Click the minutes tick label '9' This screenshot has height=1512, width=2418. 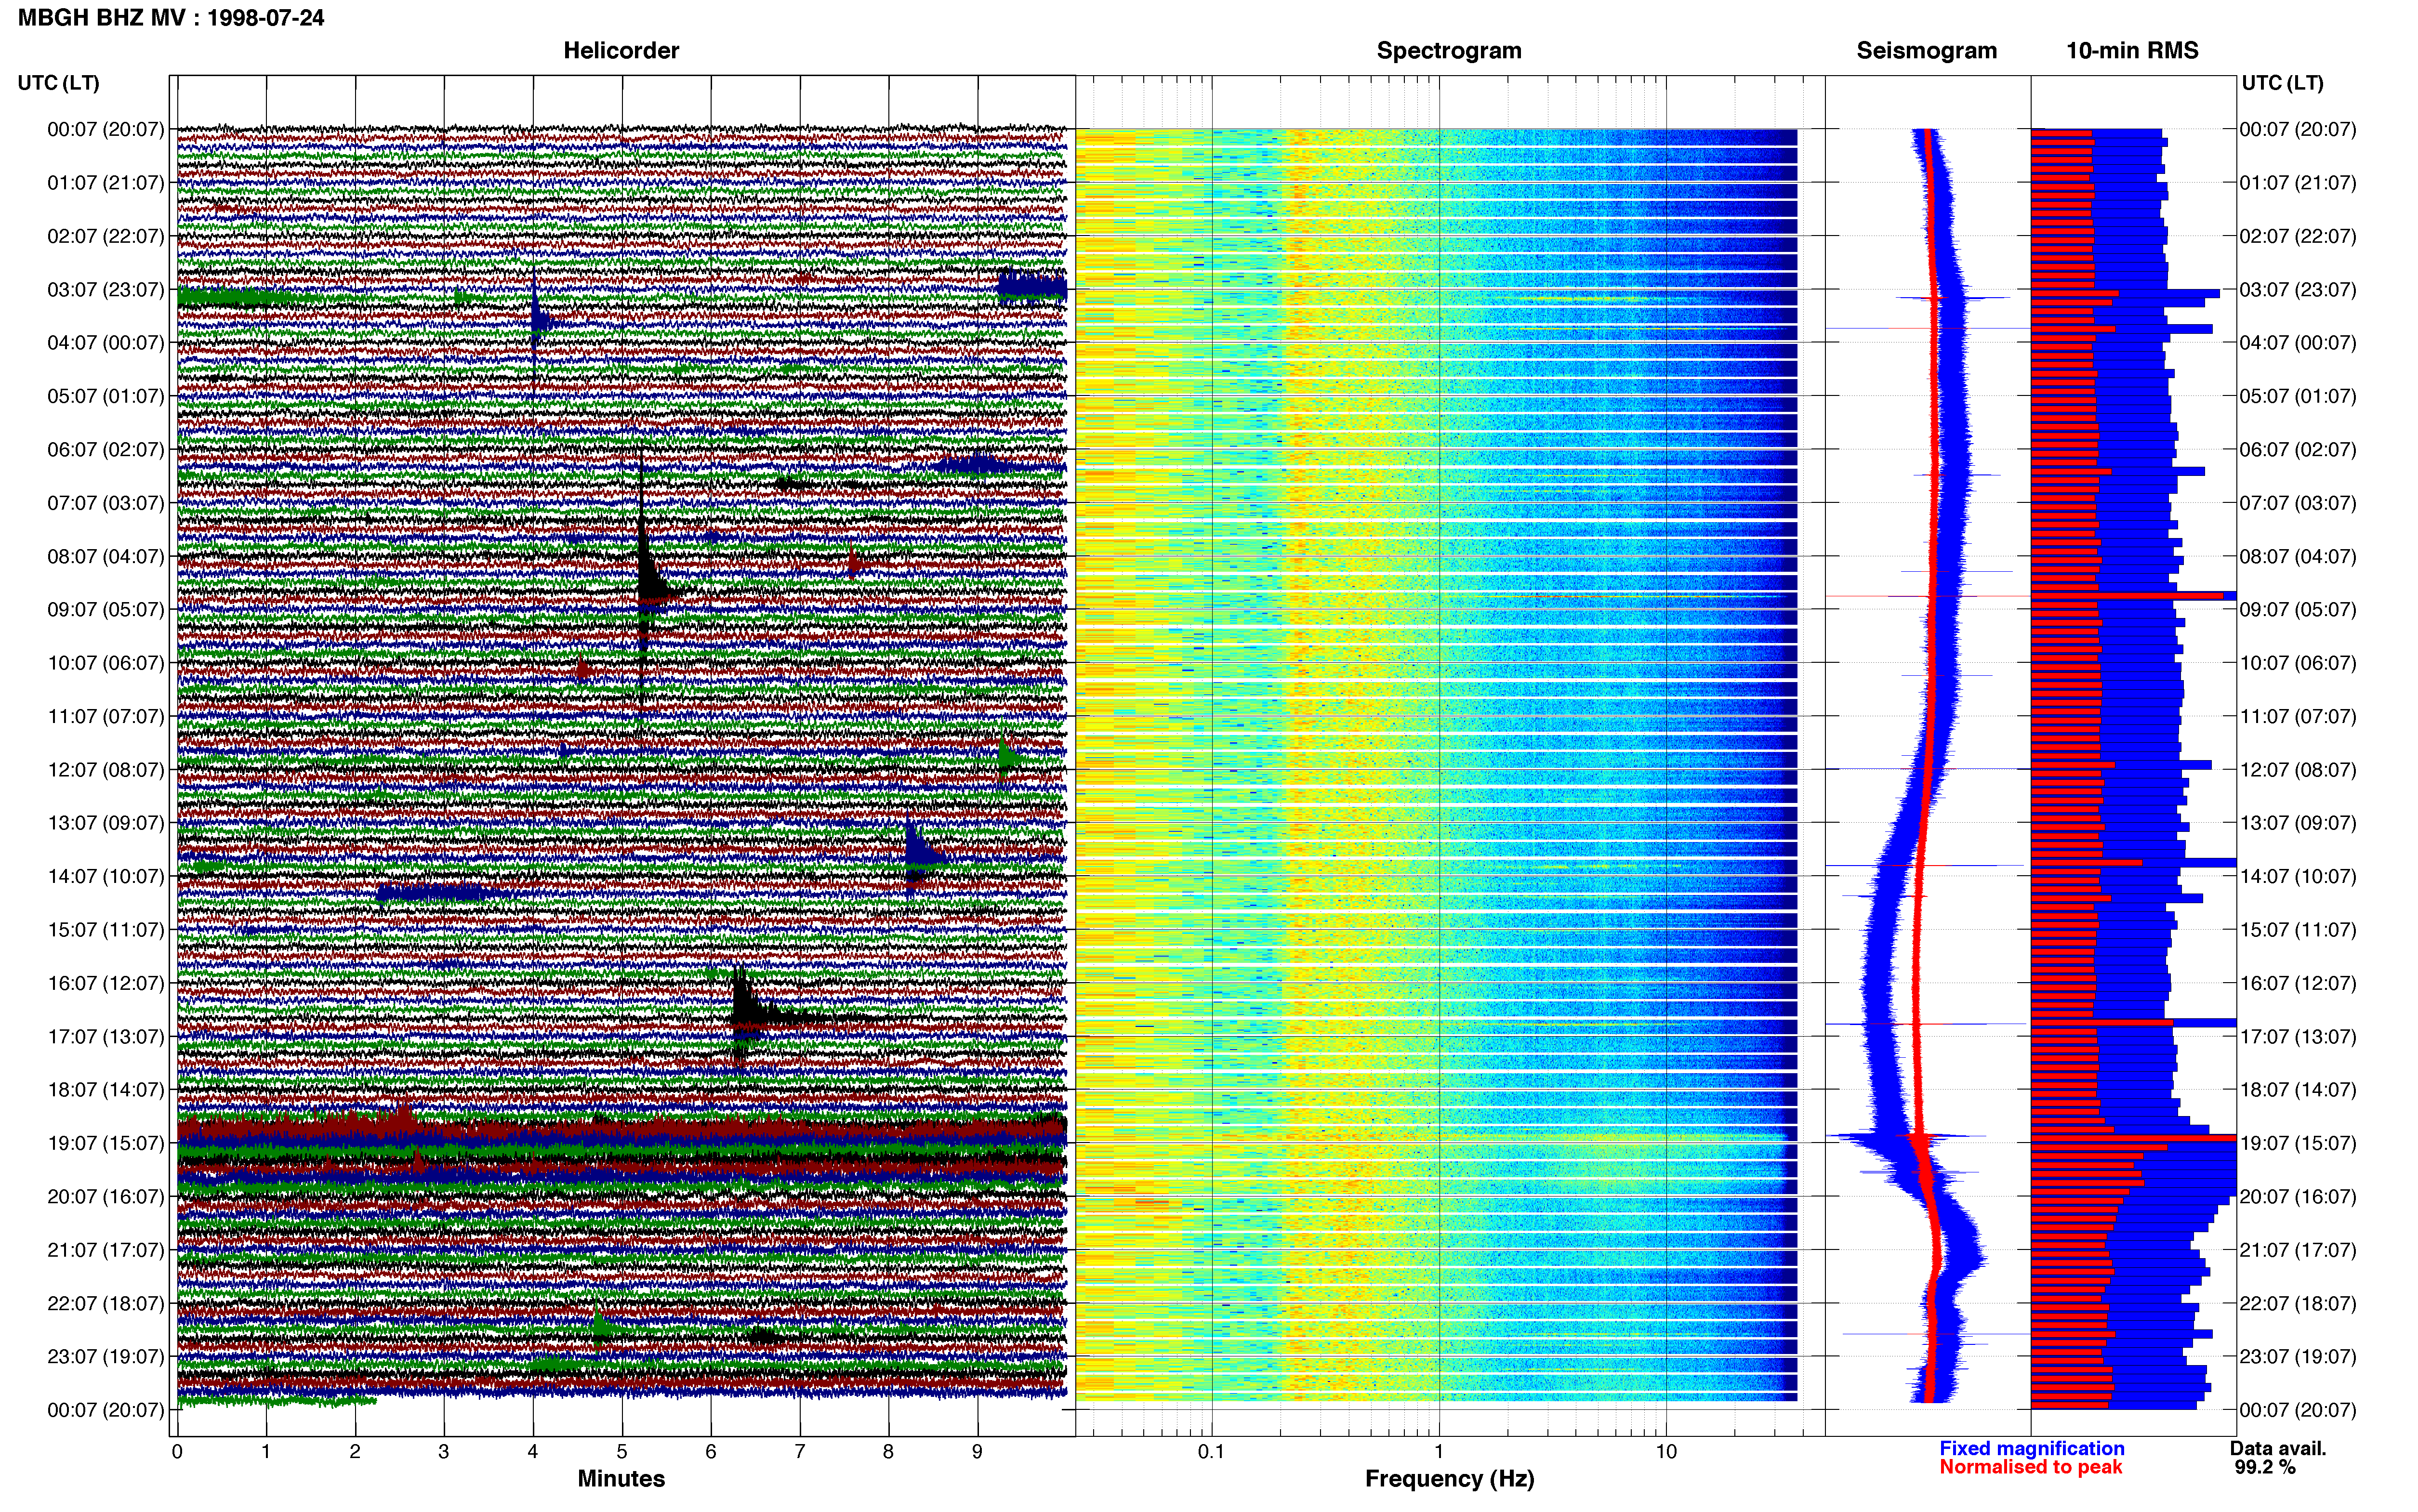point(977,1451)
